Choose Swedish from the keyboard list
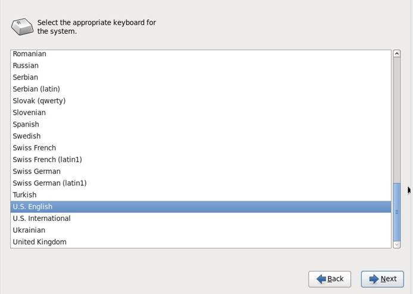Image resolution: width=413 pixels, height=294 pixels. [x=27, y=136]
